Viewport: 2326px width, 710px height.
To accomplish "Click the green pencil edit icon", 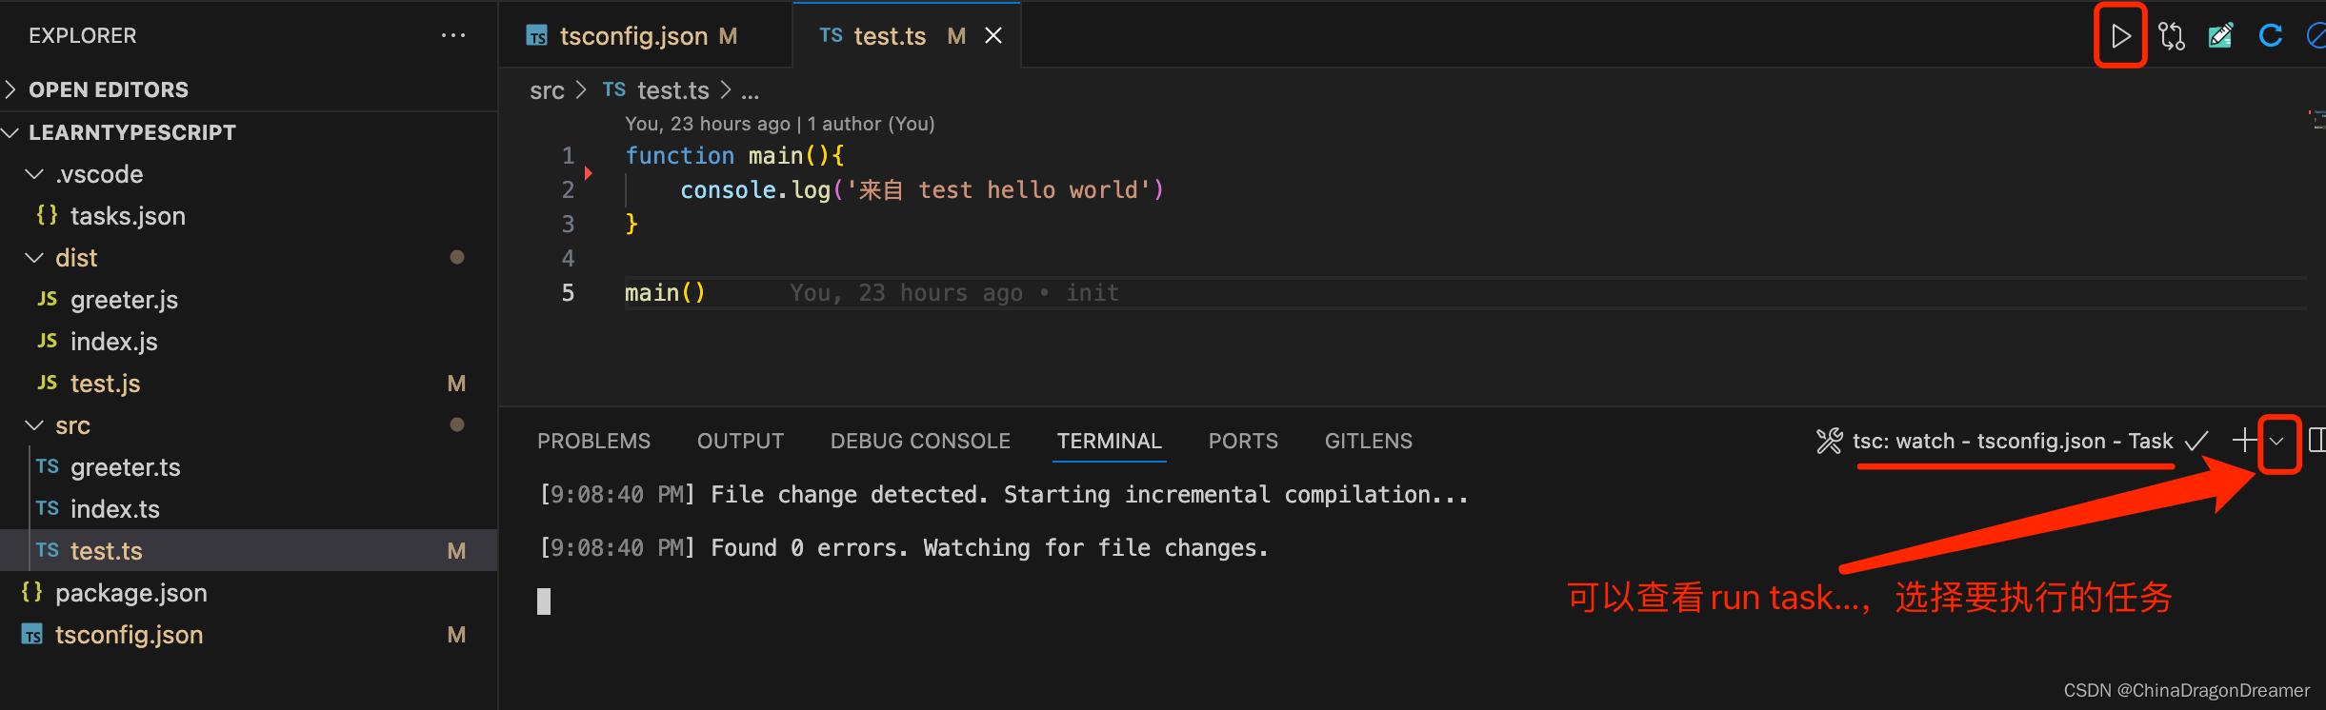I will (2220, 36).
